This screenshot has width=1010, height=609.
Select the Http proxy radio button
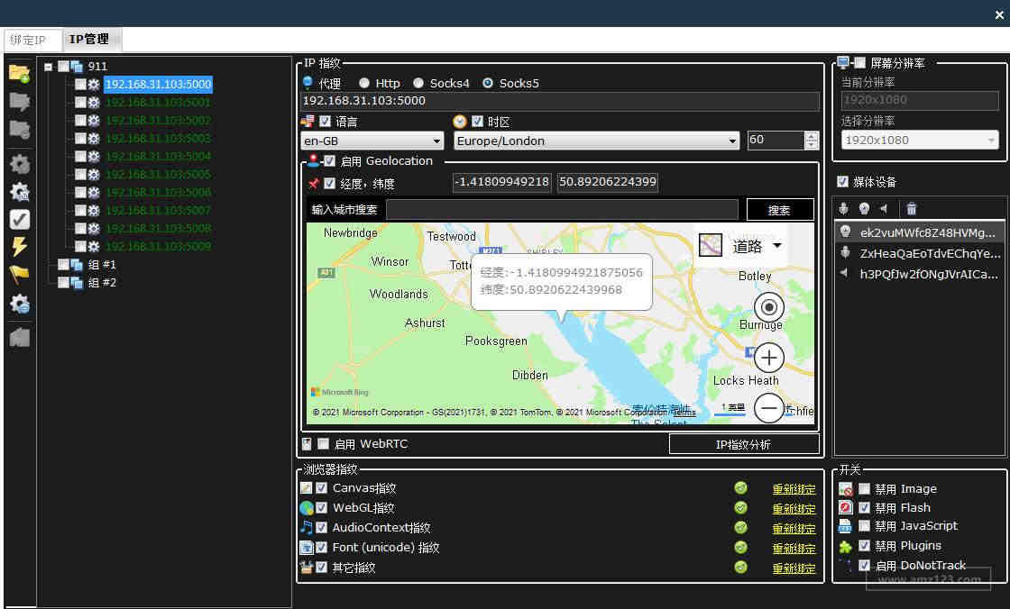[364, 83]
